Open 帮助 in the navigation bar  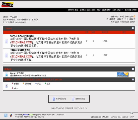tap(135, 10)
